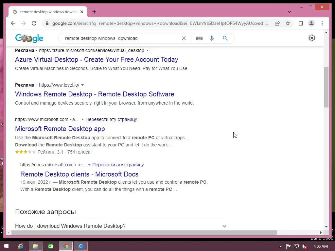Image resolution: width=335 pixels, height=251 pixels.
Task: Start voice search with microphone
Action: pos(212,38)
